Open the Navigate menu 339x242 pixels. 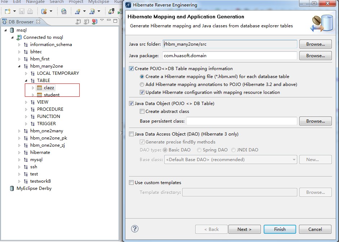tap(35, 2)
